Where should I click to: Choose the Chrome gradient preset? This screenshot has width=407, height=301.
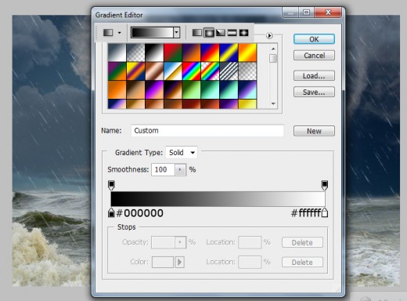(173, 71)
